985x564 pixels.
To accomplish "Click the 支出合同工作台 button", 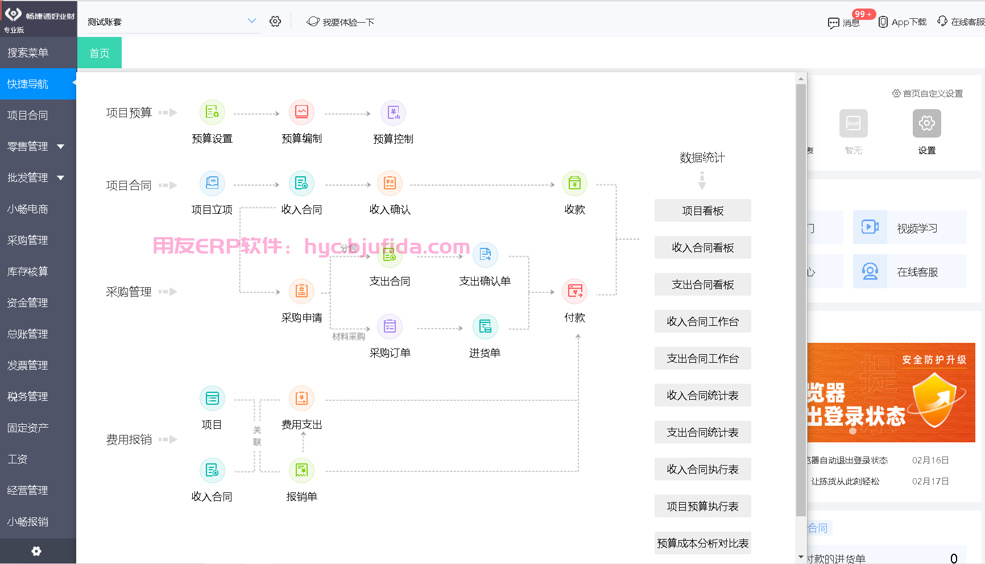I will [x=703, y=358].
